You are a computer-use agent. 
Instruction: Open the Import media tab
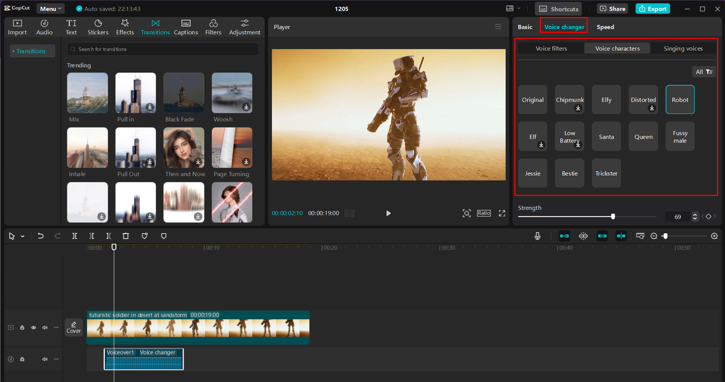tap(17, 27)
